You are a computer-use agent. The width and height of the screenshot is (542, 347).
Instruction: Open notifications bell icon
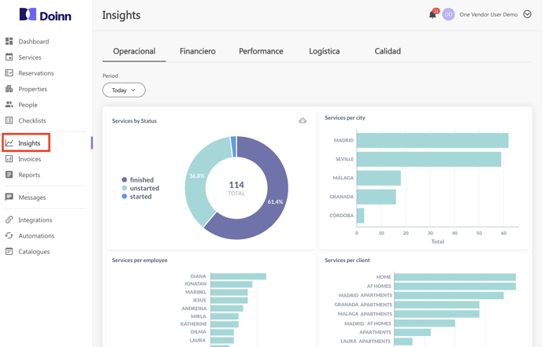(x=432, y=14)
